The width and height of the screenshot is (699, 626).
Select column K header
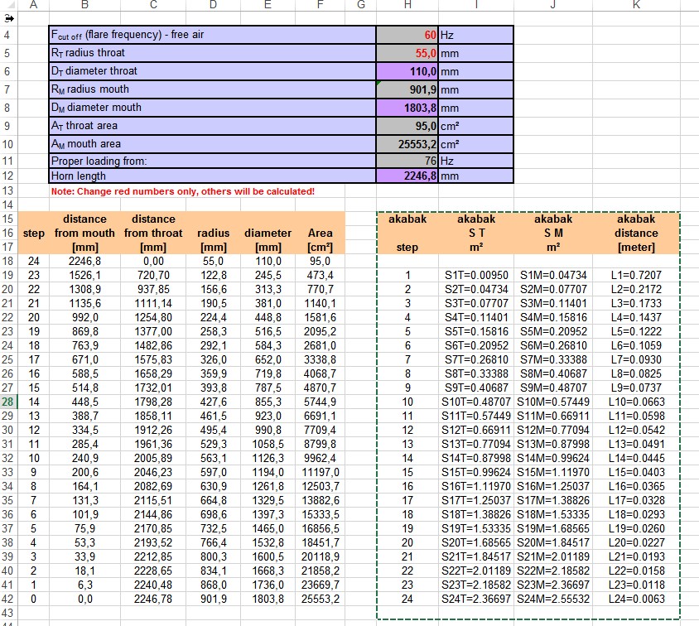click(636, 5)
